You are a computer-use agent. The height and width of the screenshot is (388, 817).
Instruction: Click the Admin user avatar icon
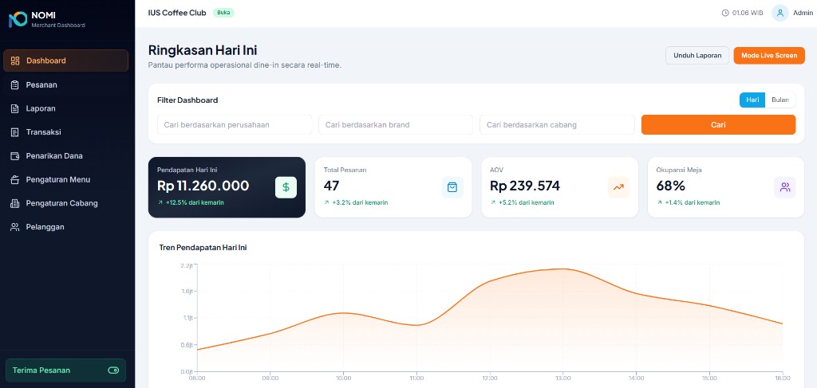tap(780, 13)
